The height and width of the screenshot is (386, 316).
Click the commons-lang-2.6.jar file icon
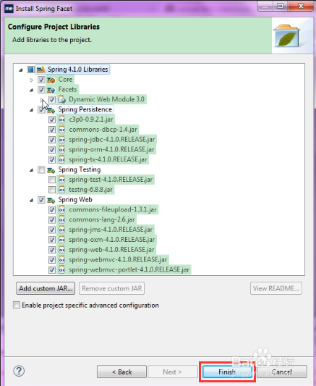pyautogui.click(x=61, y=220)
